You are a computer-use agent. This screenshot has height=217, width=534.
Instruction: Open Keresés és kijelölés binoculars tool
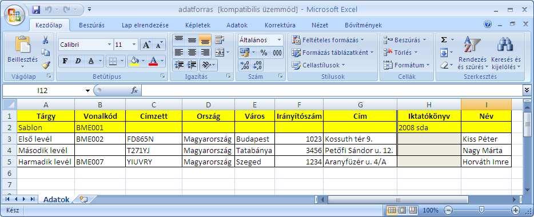tap(506, 53)
